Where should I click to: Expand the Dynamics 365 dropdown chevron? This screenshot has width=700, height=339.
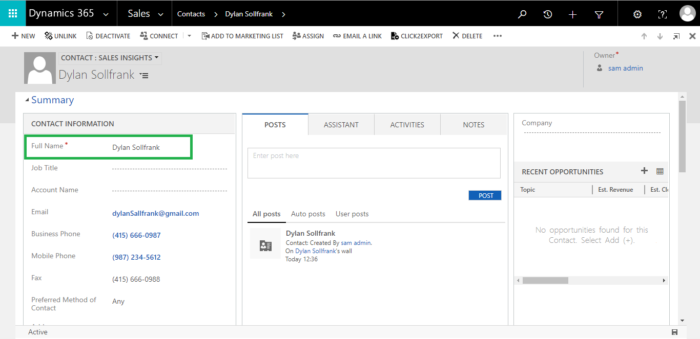[106, 15]
